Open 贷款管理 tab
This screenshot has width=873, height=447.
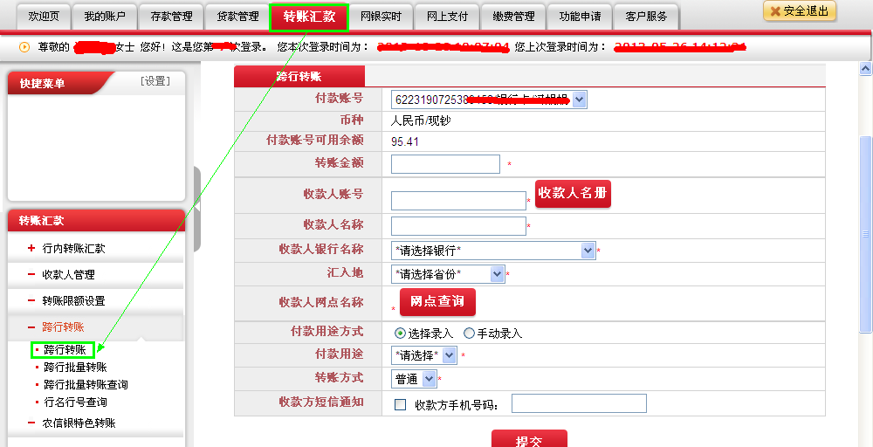(x=237, y=17)
